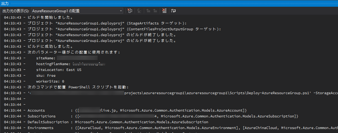
Task: Click the 出力元の表示(S) label
Action: [x=16, y=11]
